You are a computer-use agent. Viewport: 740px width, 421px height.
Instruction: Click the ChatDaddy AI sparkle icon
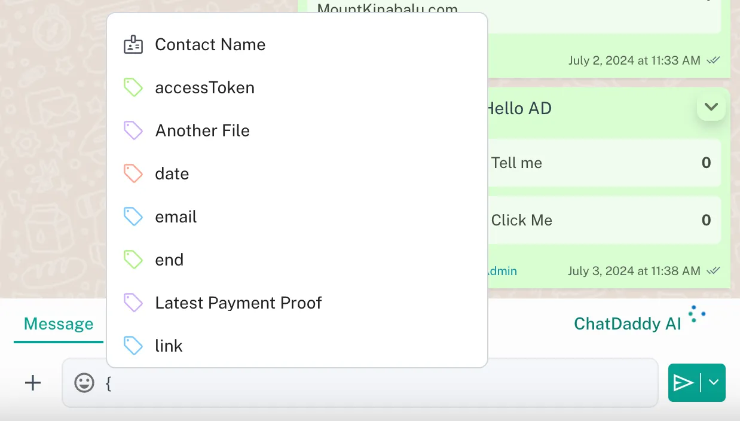(x=696, y=314)
